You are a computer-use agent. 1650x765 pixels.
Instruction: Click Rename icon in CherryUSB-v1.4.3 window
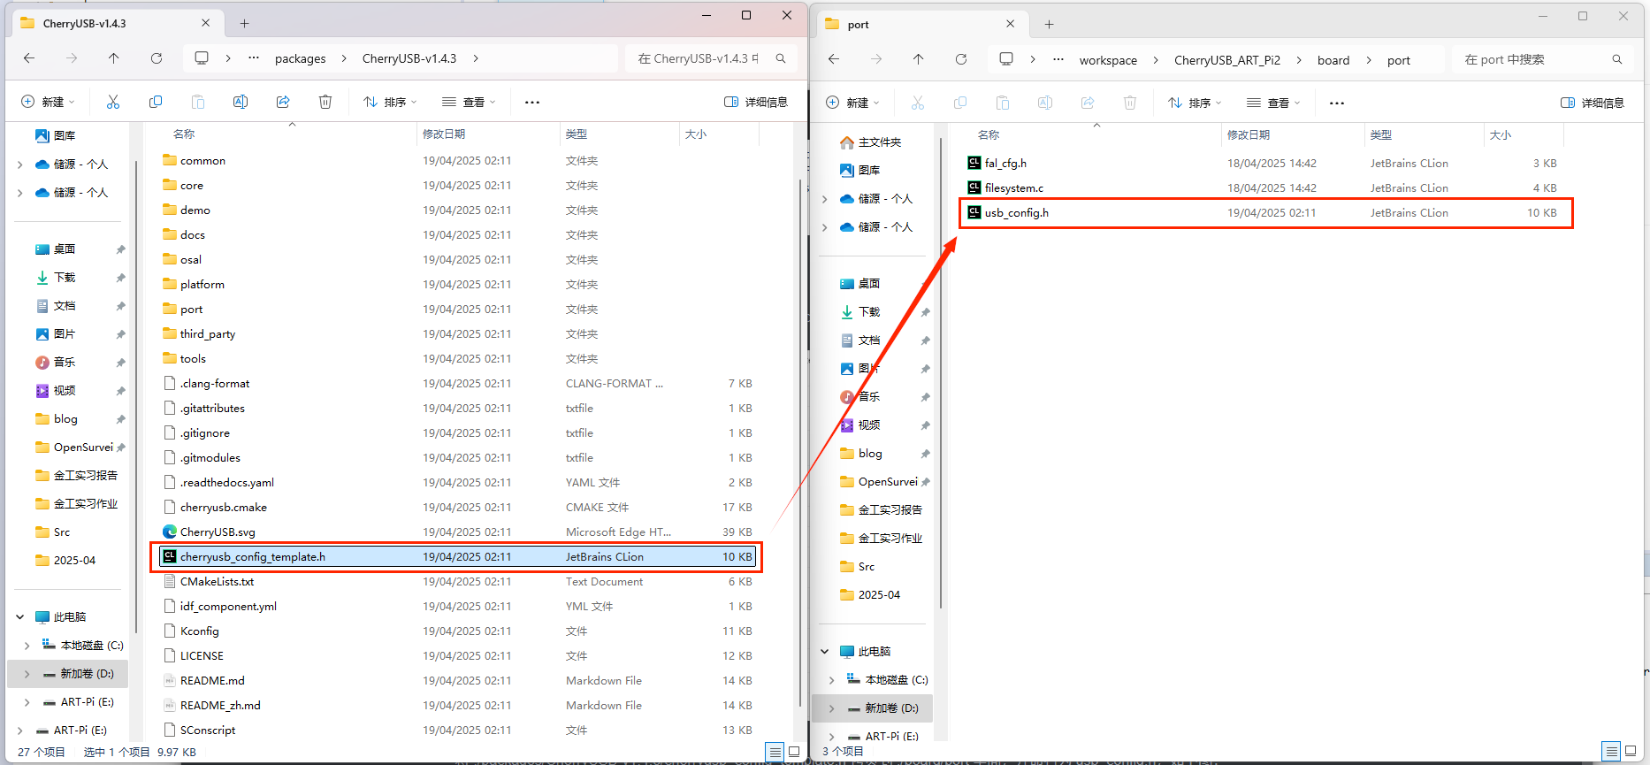click(241, 103)
